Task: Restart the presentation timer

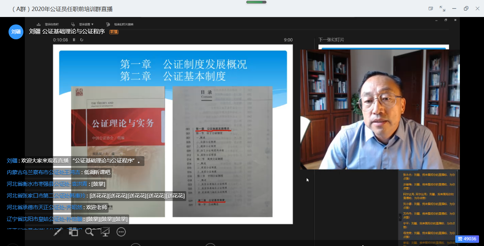Action: coord(82,40)
